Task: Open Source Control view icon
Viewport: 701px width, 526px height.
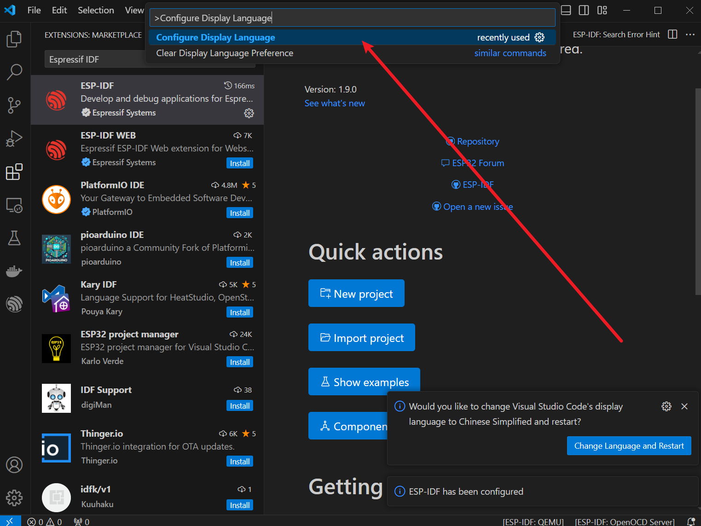Action: tap(14, 105)
